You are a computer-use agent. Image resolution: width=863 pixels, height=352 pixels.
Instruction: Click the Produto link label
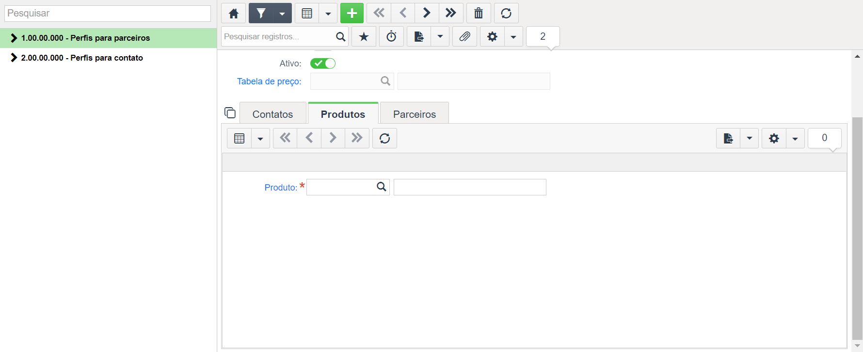pyautogui.click(x=281, y=188)
